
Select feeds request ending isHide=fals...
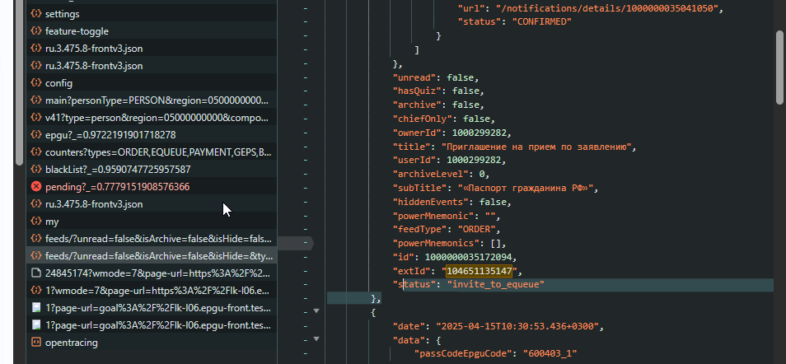pyautogui.click(x=152, y=239)
